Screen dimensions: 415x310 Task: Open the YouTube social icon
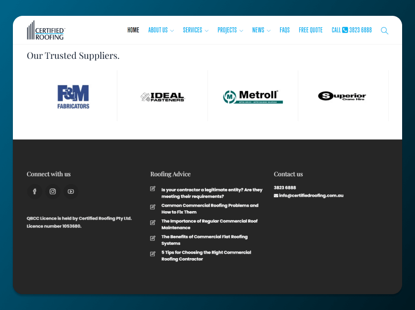pyautogui.click(x=71, y=191)
